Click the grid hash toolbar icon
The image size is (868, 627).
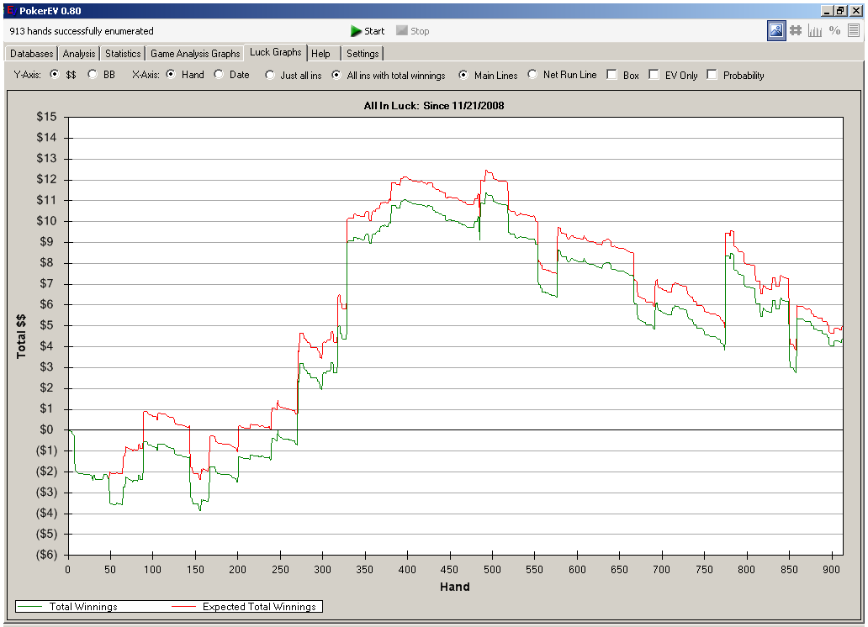795,30
